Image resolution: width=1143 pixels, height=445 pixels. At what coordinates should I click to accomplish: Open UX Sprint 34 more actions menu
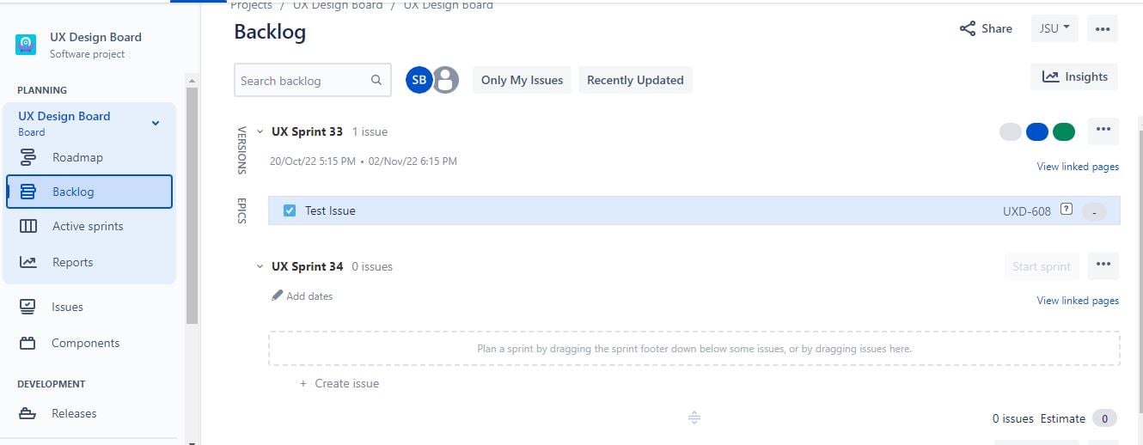click(x=1103, y=265)
